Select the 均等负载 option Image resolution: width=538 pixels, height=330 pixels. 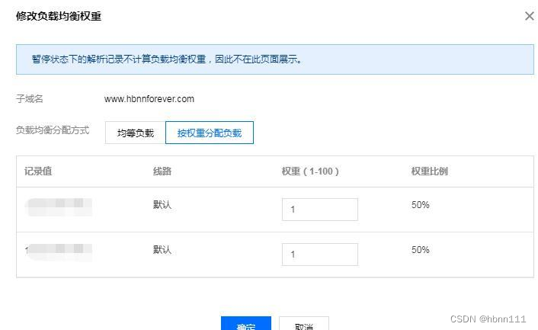coord(136,133)
